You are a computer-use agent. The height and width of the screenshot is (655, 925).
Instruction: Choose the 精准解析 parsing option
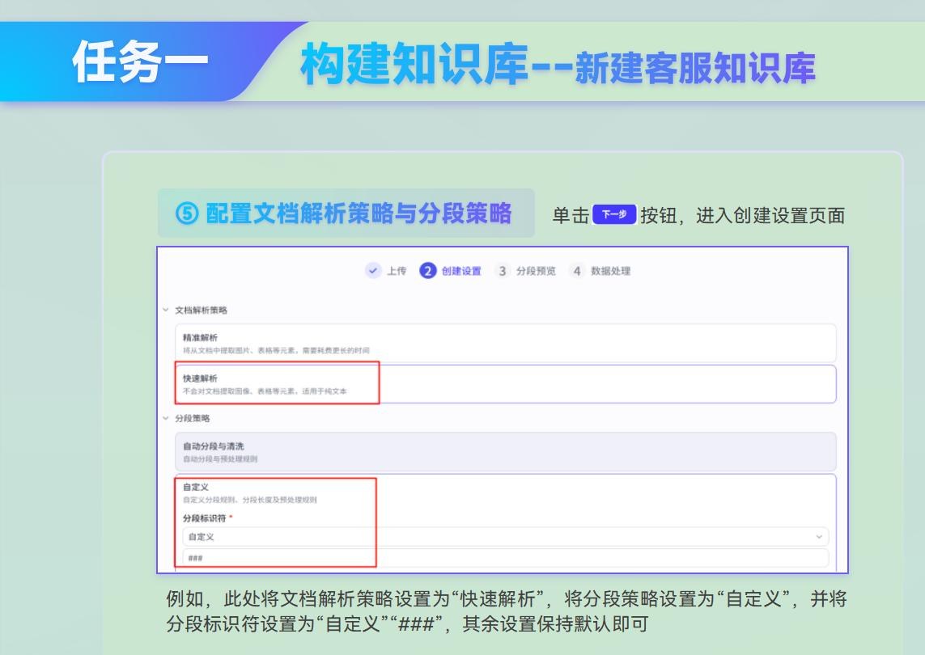click(505, 343)
